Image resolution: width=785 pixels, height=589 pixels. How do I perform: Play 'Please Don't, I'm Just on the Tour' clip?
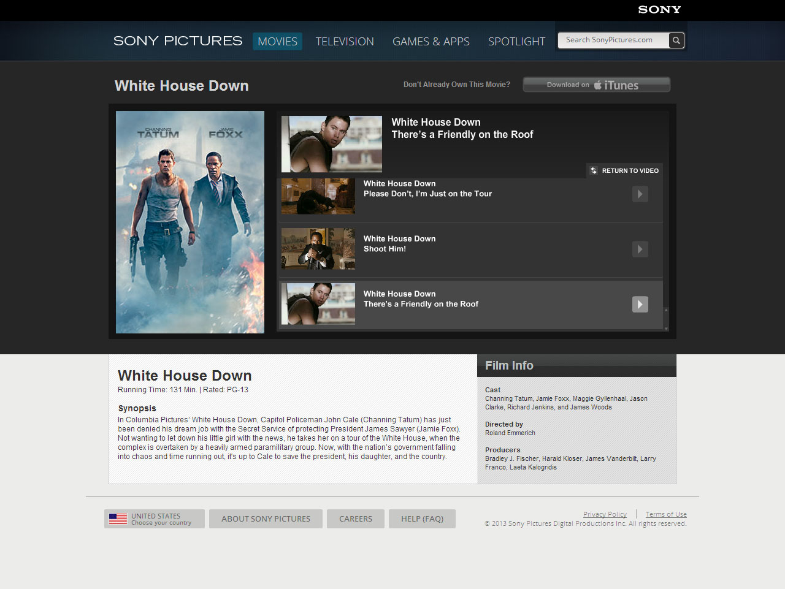pyautogui.click(x=640, y=194)
